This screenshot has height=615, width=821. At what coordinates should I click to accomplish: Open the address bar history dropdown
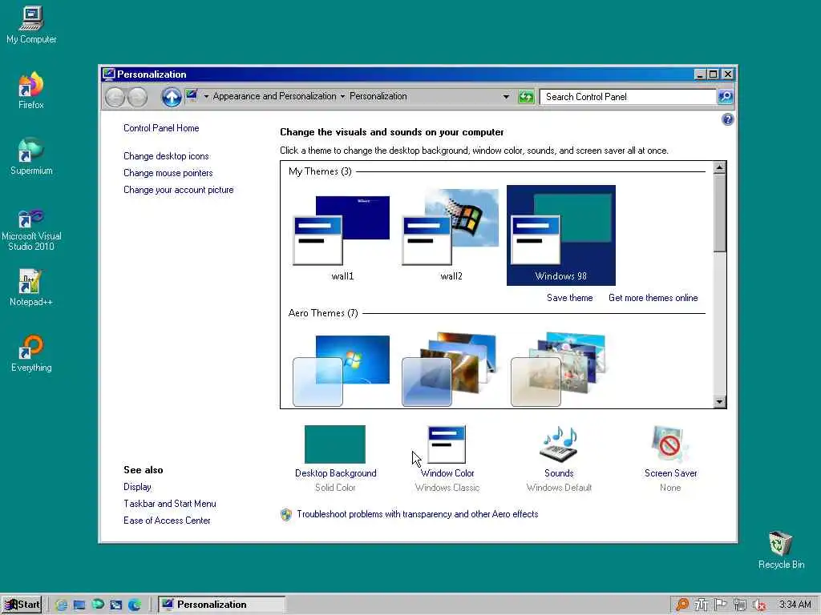click(x=506, y=97)
